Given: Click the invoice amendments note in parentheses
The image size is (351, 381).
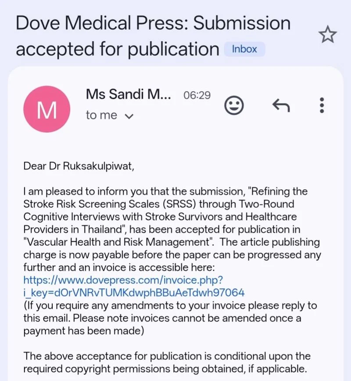Looking at the screenshot, I should (x=170, y=318).
